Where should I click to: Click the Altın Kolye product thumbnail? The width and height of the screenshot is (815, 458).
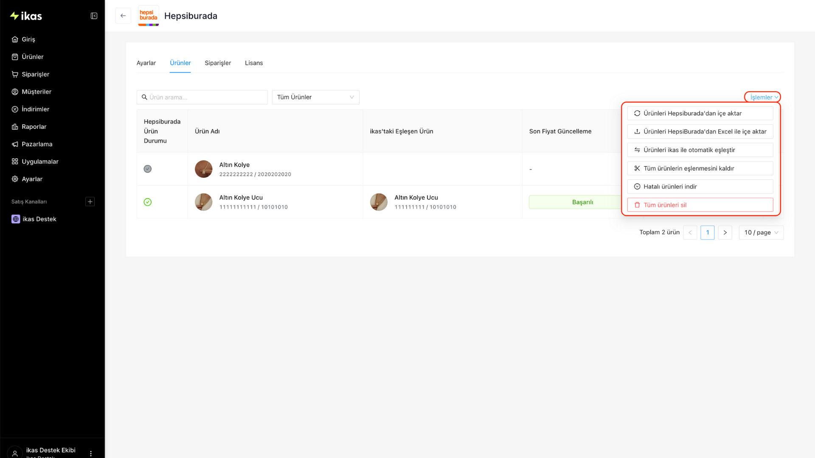click(x=204, y=169)
